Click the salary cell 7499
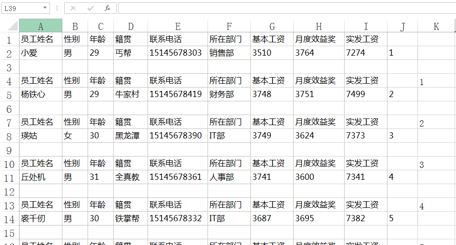Viewport: 456px width, 245px height. tap(366, 95)
